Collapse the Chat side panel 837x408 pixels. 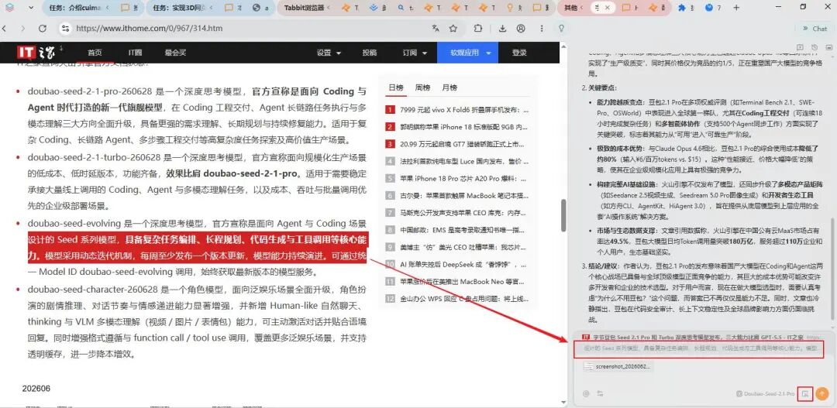[x=815, y=29]
